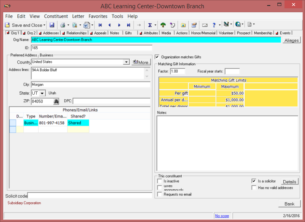The height and width of the screenshot is (222, 305).
Task: Go to the last record
Action: (128, 25)
